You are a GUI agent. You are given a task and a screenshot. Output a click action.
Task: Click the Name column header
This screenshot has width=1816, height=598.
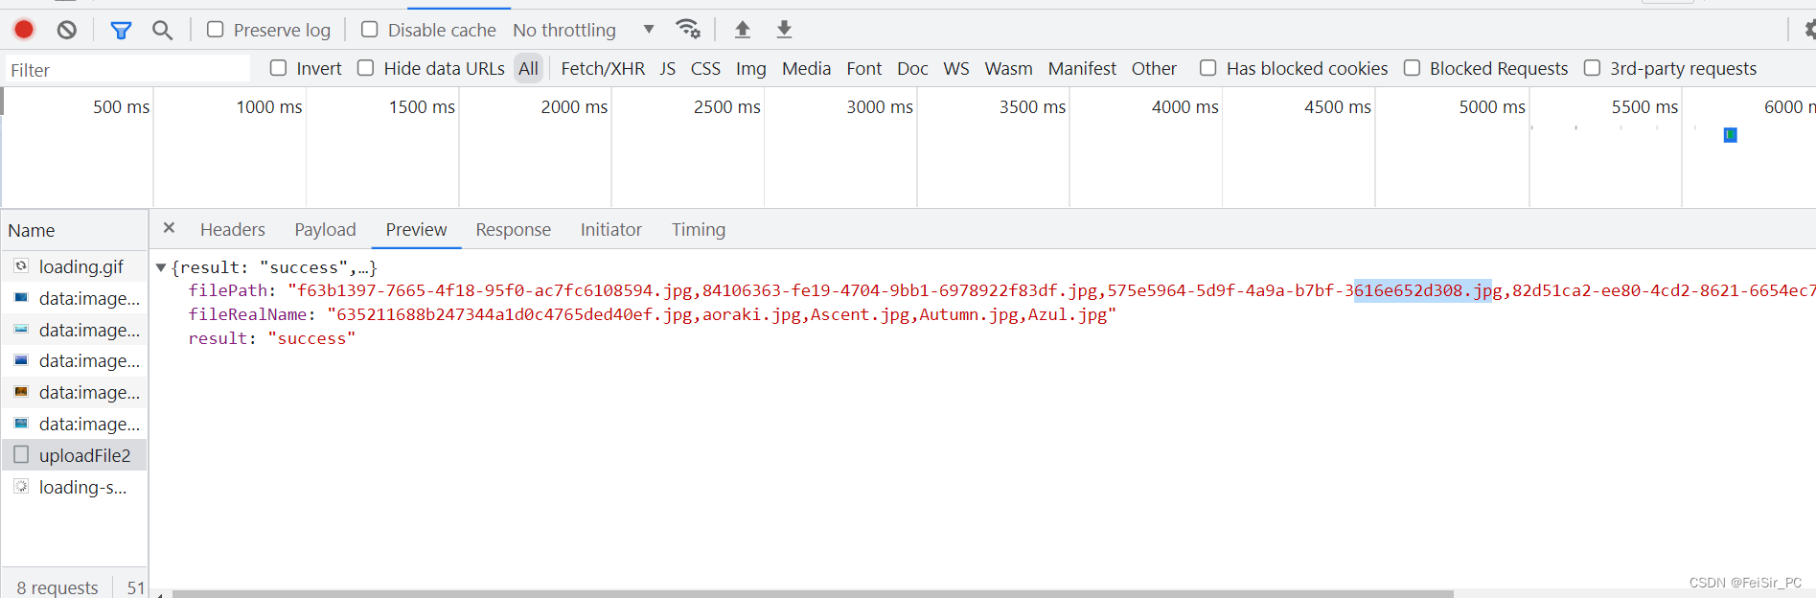pos(75,230)
